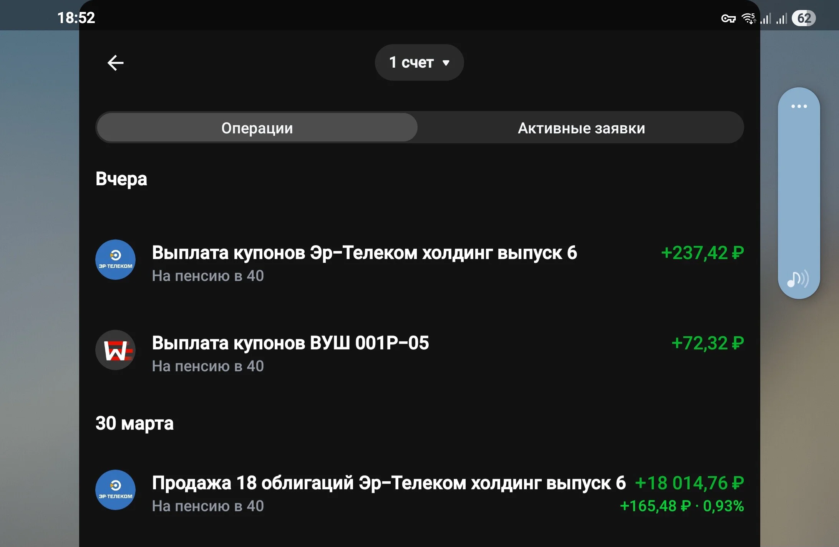Switch to the Операции tab
This screenshot has height=547, width=839.
tap(257, 128)
